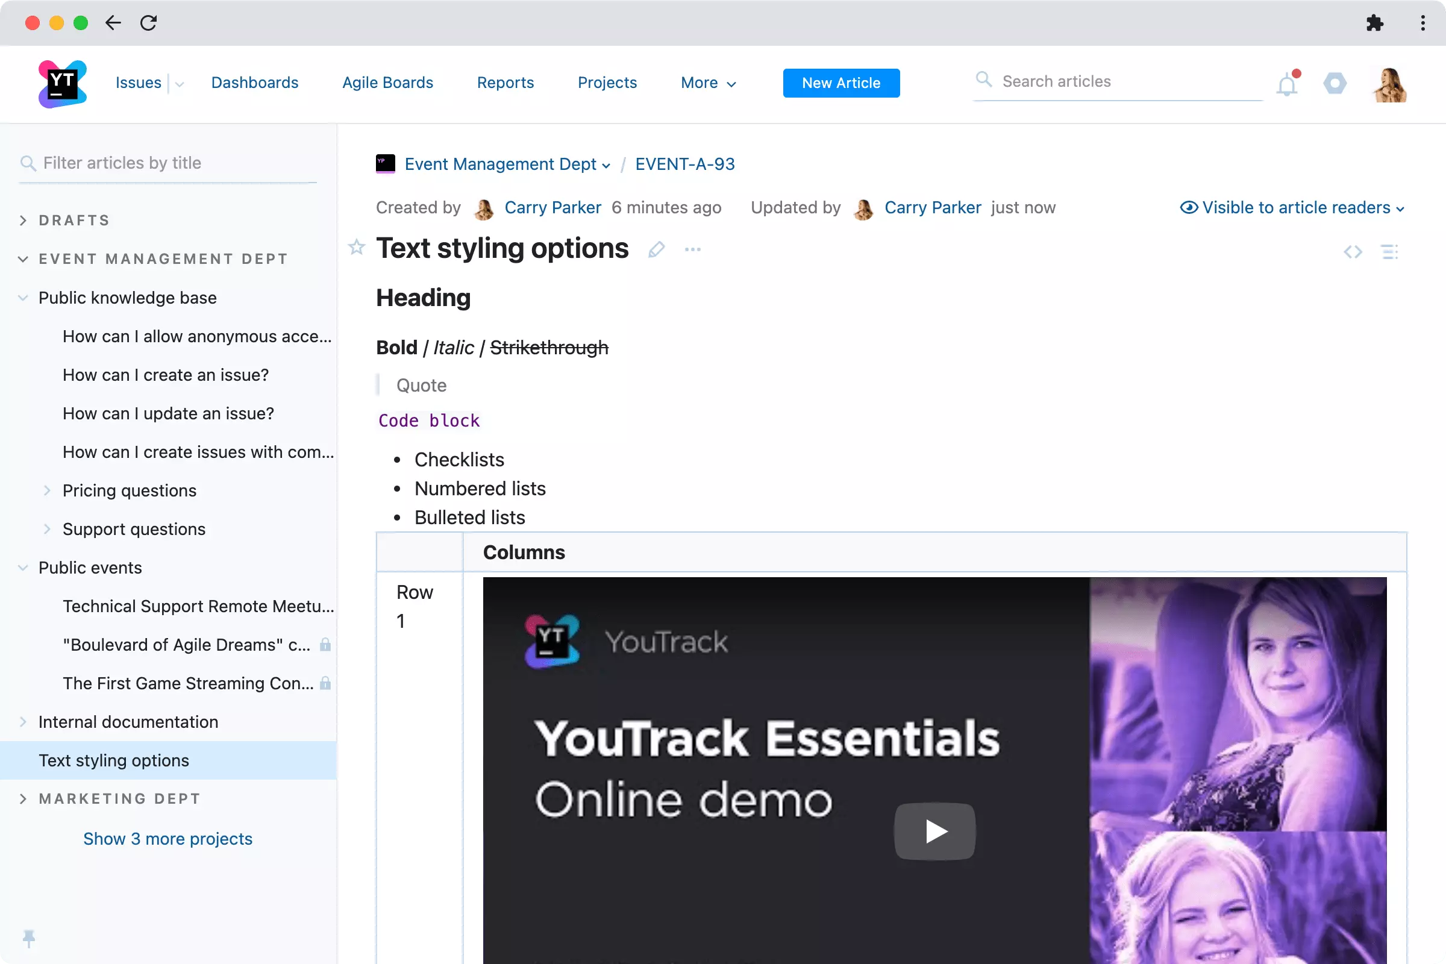The width and height of the screenshot is (1446, 964).
Task: Click the YouTrack logo icon
Action: [x=62, y=84]
